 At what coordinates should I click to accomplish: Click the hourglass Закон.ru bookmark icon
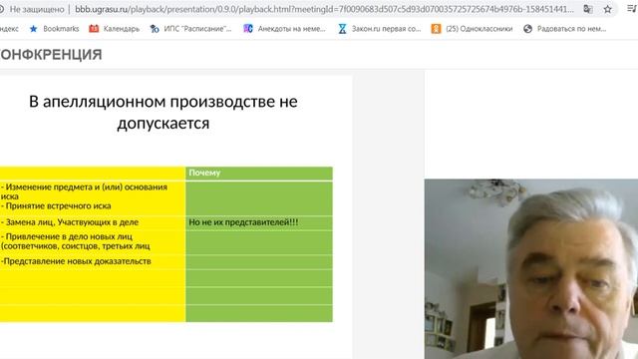343,29
